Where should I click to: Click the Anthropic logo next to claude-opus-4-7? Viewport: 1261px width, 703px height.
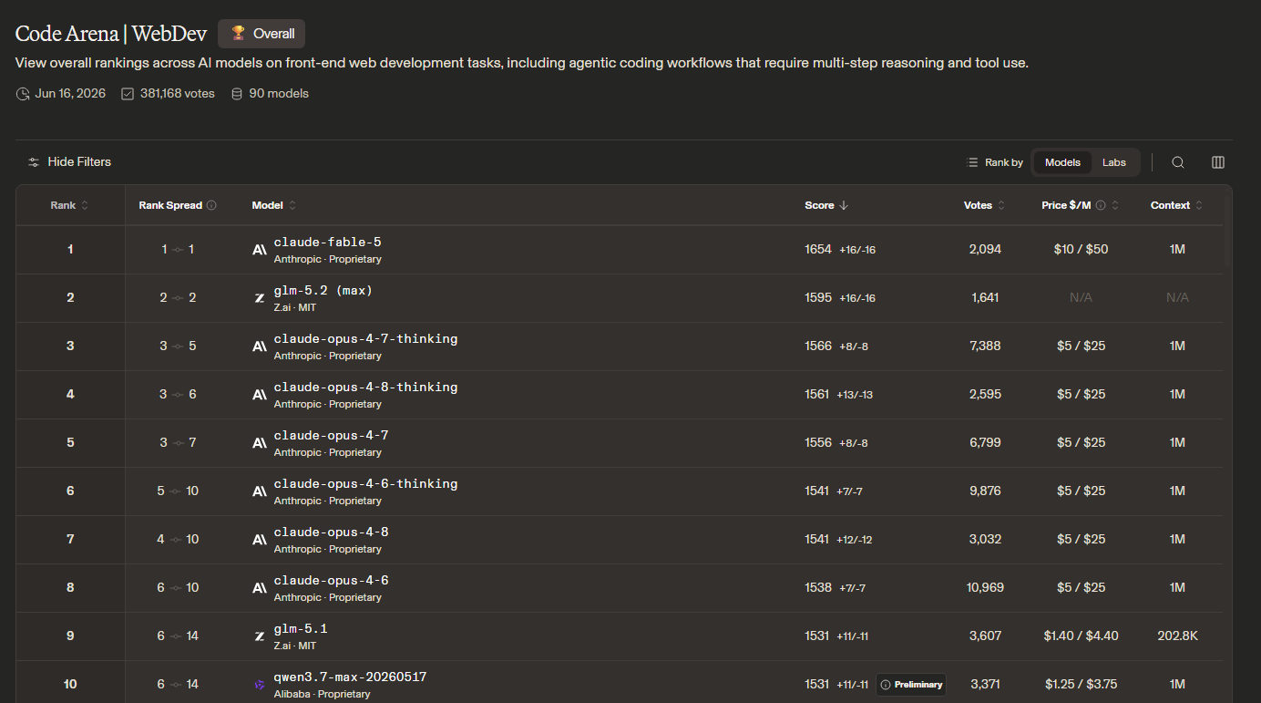pos(260,443)
